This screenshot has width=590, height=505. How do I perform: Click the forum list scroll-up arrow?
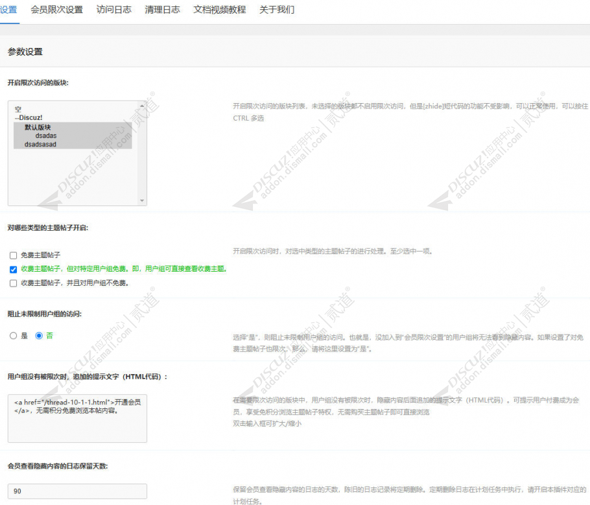point(142,106)
